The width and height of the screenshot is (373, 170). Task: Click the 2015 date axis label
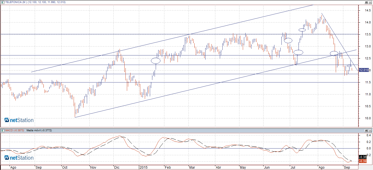point(143,168)
